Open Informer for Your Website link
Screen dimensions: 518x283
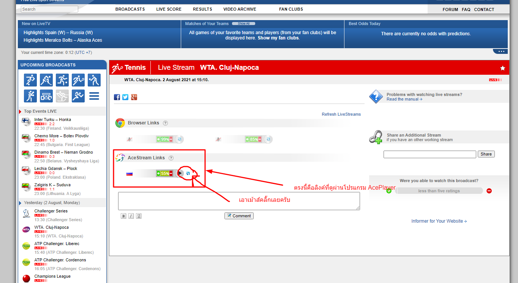[439, 221]
